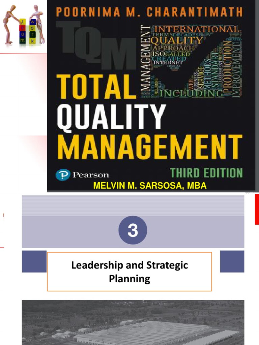Click the teamwork wooden figures image
Screen dimensions: 259x345
(x=24, y=25)
